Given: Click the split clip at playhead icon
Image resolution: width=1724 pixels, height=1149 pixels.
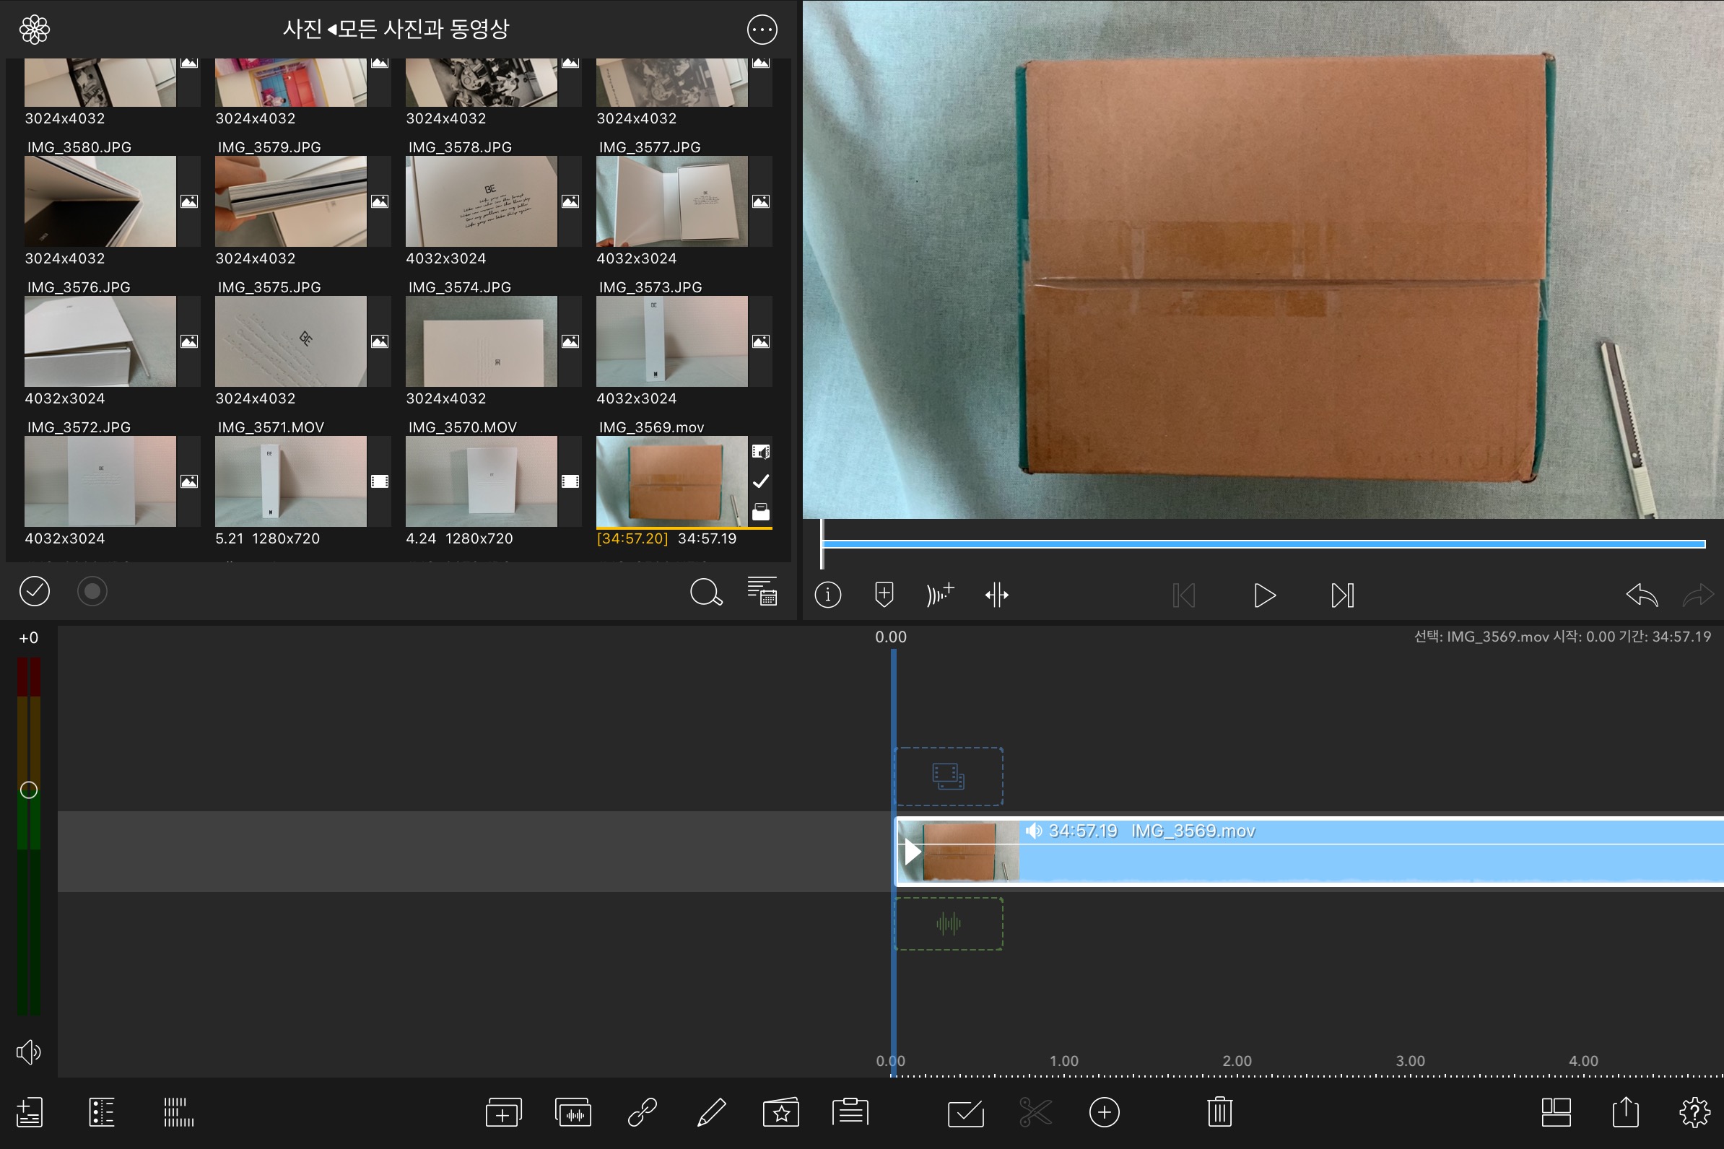Looking at the screenshot, I should (996, 594).
